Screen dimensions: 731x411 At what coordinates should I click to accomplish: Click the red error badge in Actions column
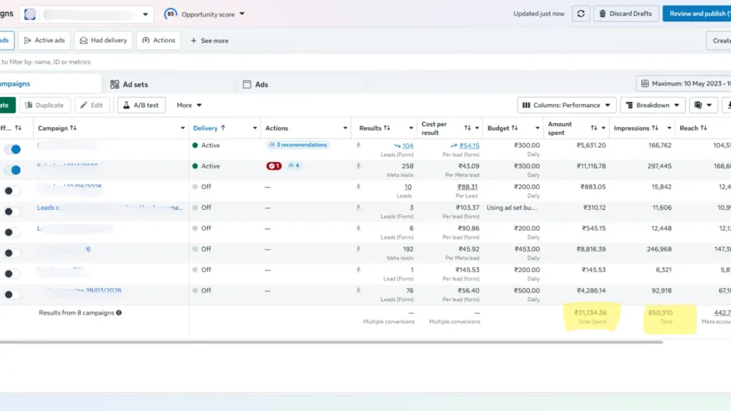pyautogui.click(x=273, y=166)
